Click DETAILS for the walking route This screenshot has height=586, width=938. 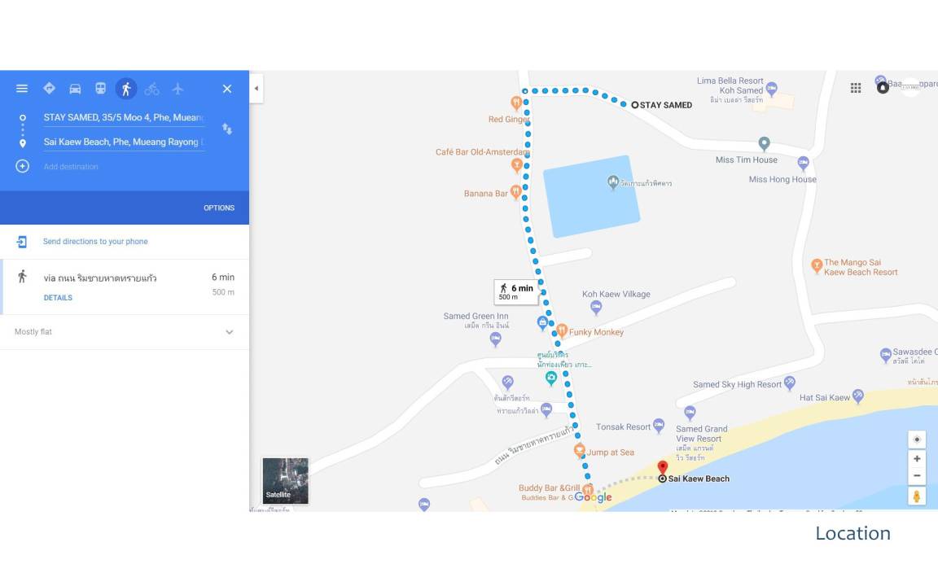[x=58, y=298]
